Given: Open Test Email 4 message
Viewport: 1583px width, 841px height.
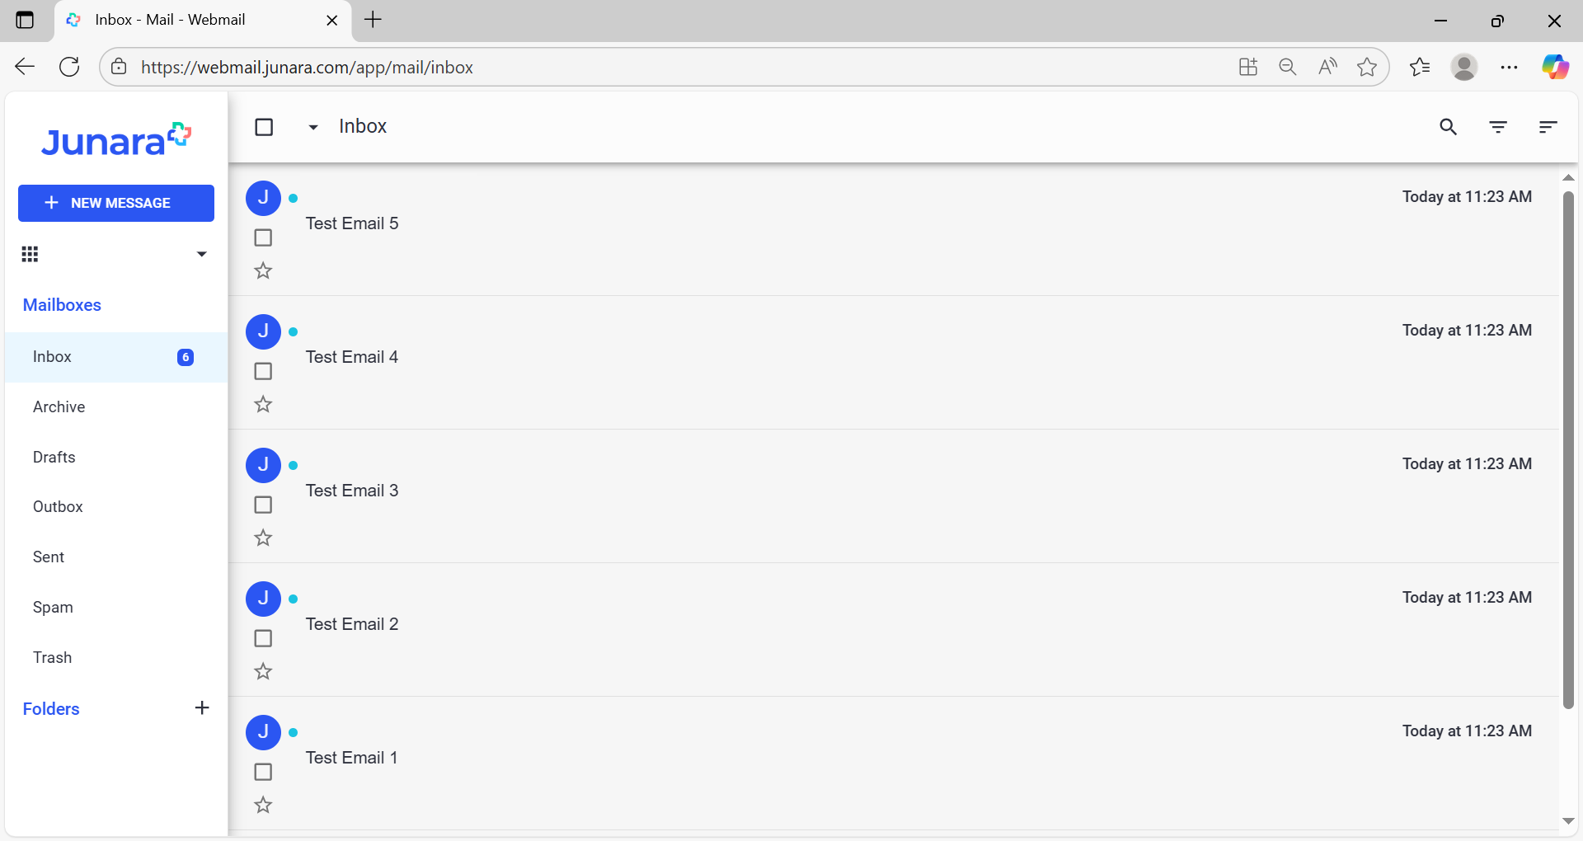Looking at the screenshot, I should (x=894, y=363).
